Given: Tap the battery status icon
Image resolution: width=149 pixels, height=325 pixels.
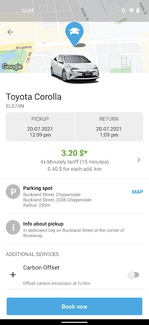Looking at the screenshot, I should (x=138, y=11).
